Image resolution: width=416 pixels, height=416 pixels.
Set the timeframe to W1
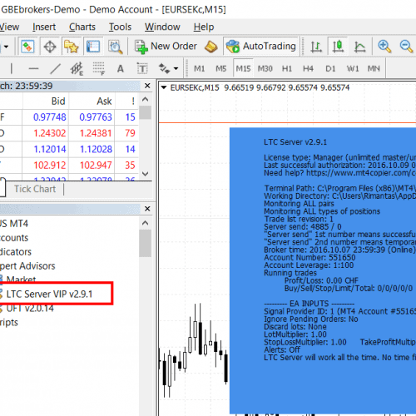353,68
